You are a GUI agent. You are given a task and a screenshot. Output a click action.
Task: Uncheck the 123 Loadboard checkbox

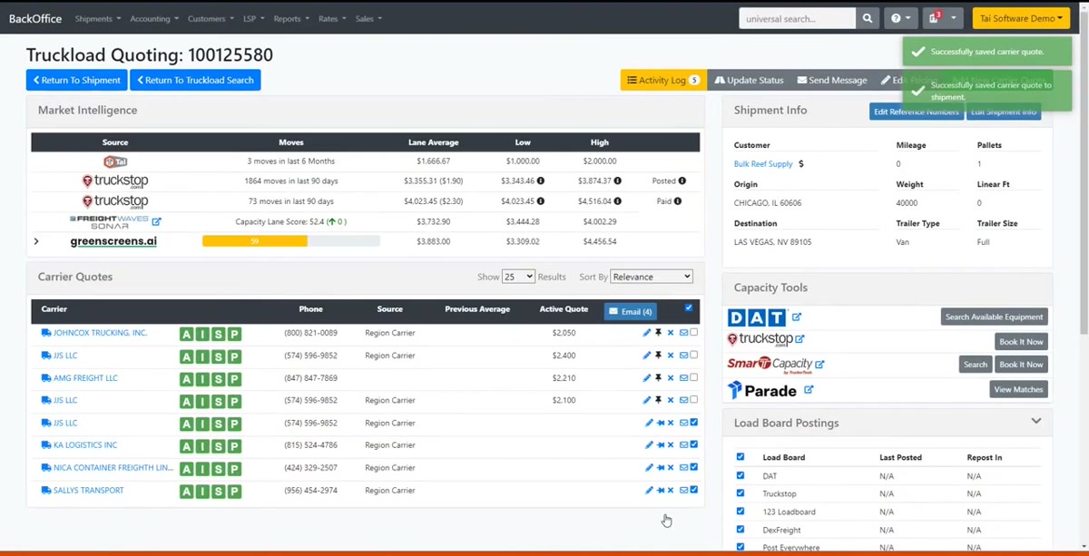(741, 512)
